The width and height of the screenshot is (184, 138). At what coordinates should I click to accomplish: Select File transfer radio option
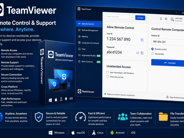pos(152,54)
